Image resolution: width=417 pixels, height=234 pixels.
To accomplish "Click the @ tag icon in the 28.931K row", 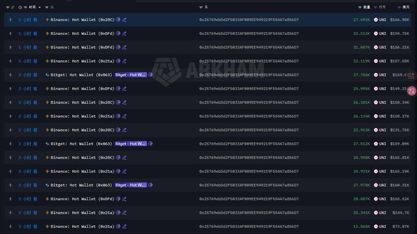I will pyautogui.click(x=118, y=172).
